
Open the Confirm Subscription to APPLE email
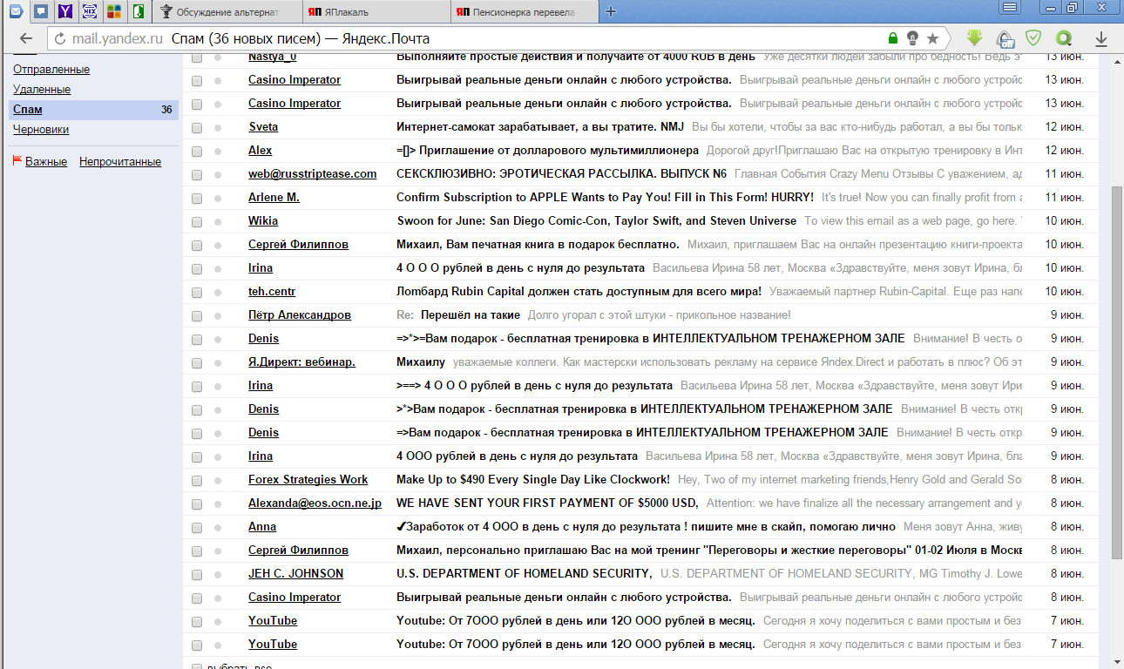[605, 198]
